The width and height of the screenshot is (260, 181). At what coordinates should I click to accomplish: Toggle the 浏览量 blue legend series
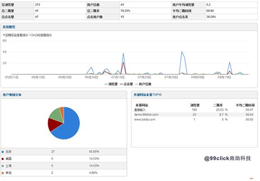point(111,84)
